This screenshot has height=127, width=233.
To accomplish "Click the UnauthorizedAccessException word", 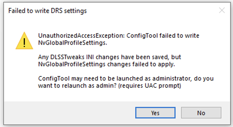I will tap(81, 36).
